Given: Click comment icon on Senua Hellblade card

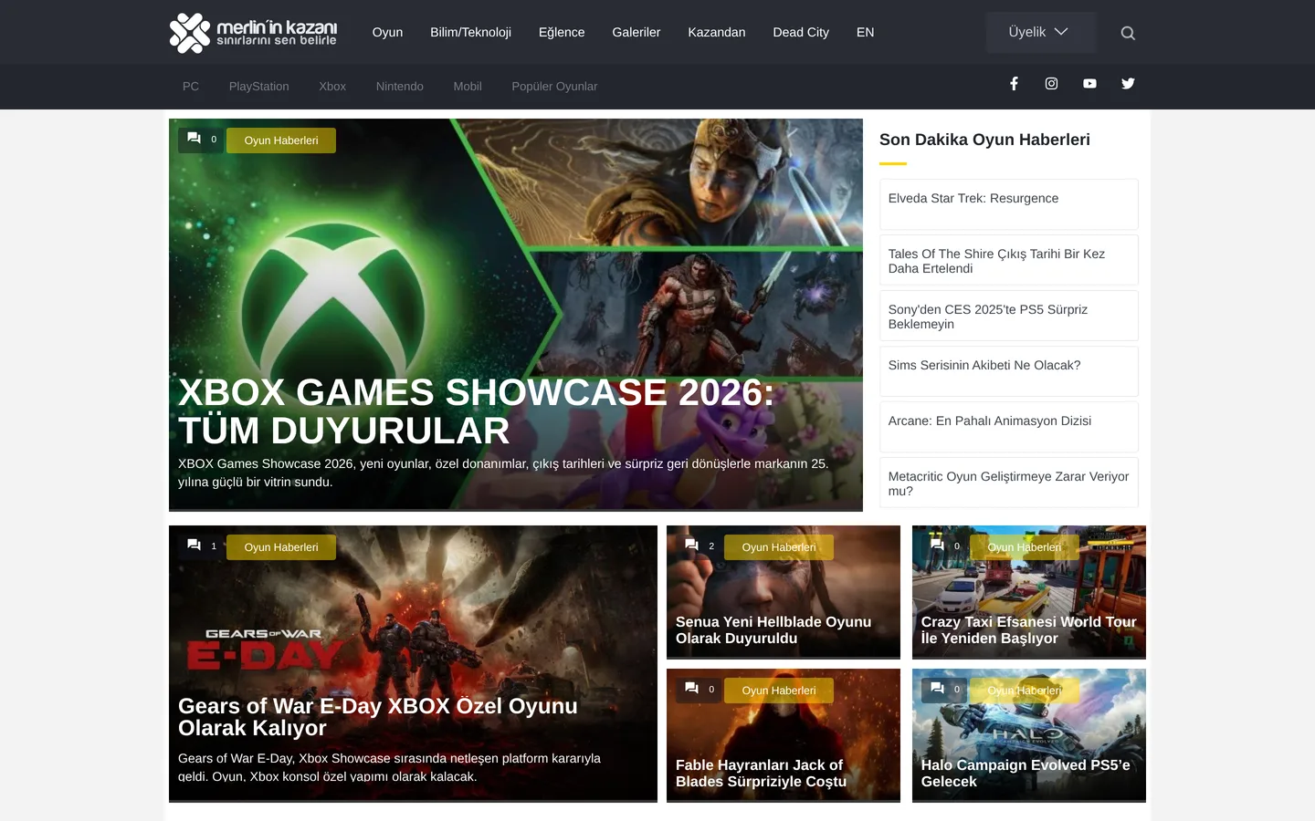Looking at the screenshot, I should [691, 546].
